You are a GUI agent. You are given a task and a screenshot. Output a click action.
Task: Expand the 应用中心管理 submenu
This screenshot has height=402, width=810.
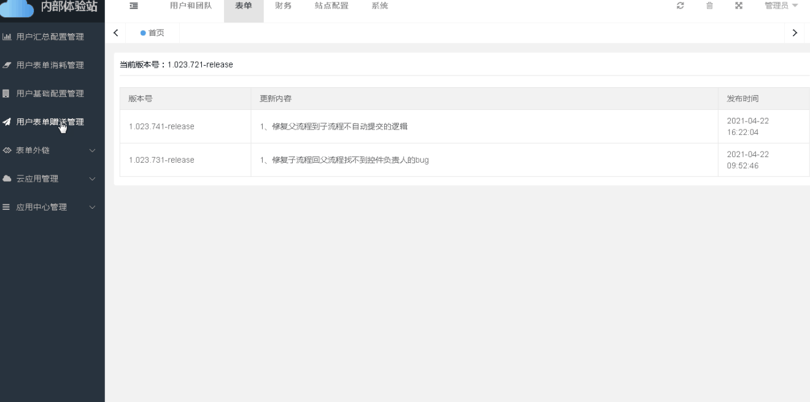pyautogui.click(x=92, y=207)
